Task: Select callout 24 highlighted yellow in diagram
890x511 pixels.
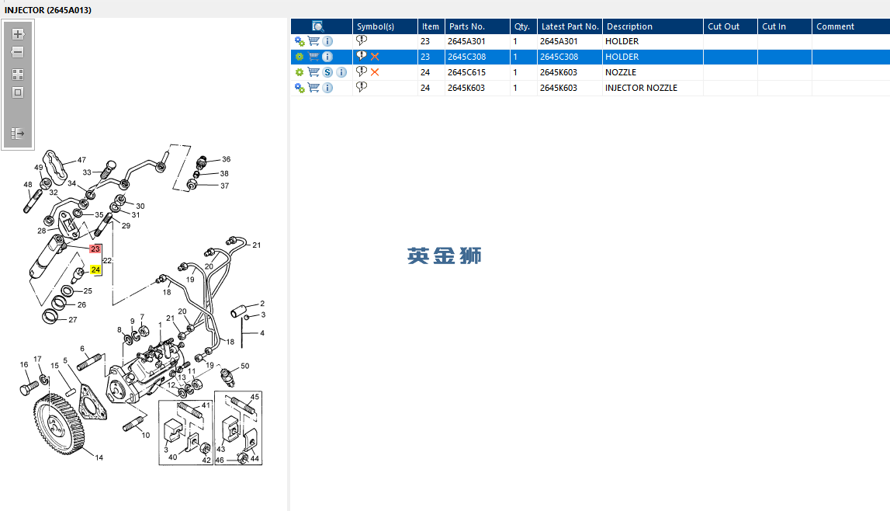Action: [95, 269]
